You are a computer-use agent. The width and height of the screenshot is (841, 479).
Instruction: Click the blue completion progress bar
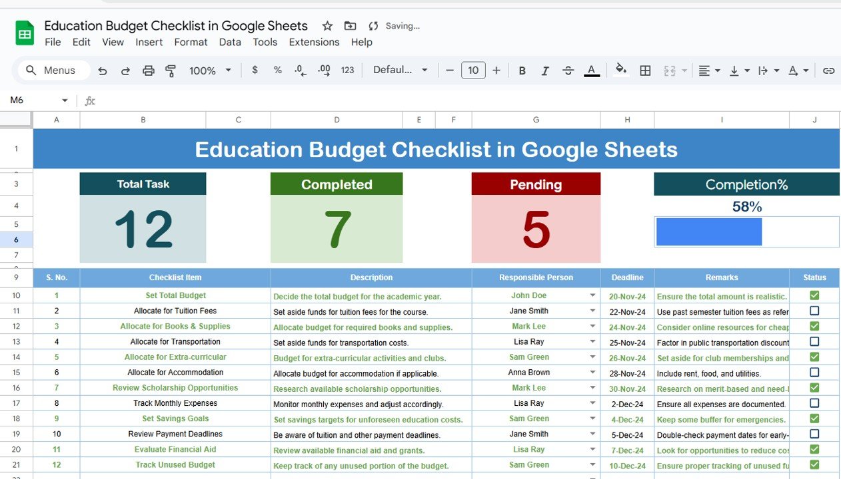click(709, 232)
